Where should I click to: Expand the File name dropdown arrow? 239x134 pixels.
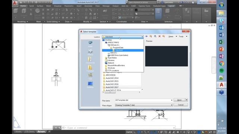pos(172,100)
